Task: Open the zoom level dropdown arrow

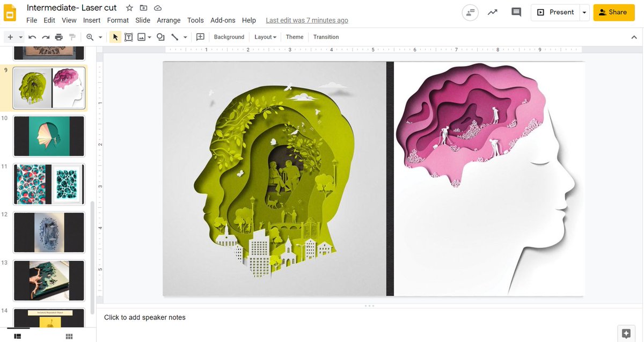Action: click(100, 37)
